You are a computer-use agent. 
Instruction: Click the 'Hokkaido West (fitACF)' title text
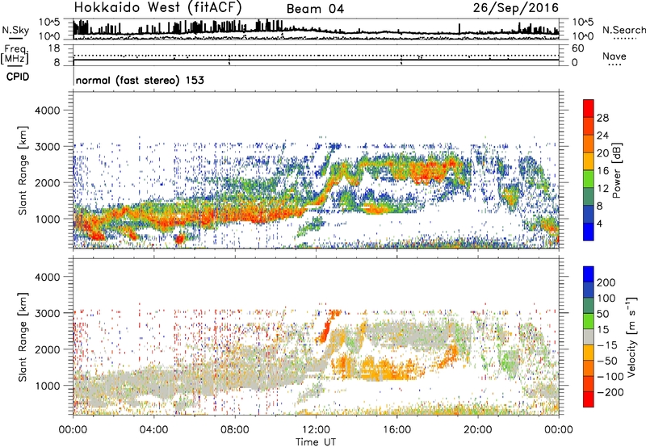coord(157,7)
